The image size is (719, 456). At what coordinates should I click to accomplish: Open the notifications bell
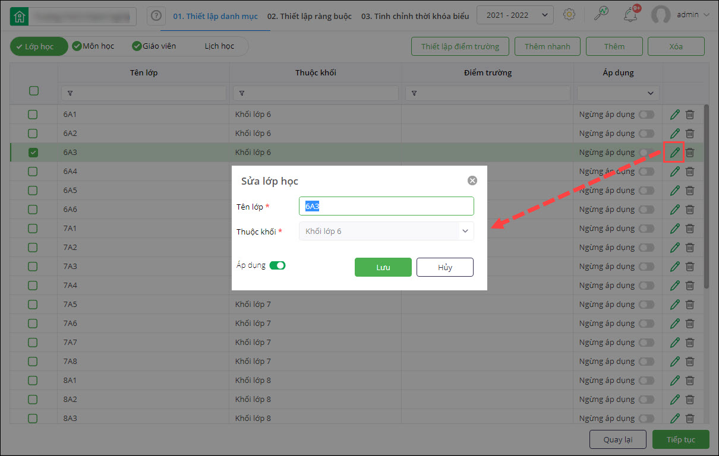click(x=630, y=15)
